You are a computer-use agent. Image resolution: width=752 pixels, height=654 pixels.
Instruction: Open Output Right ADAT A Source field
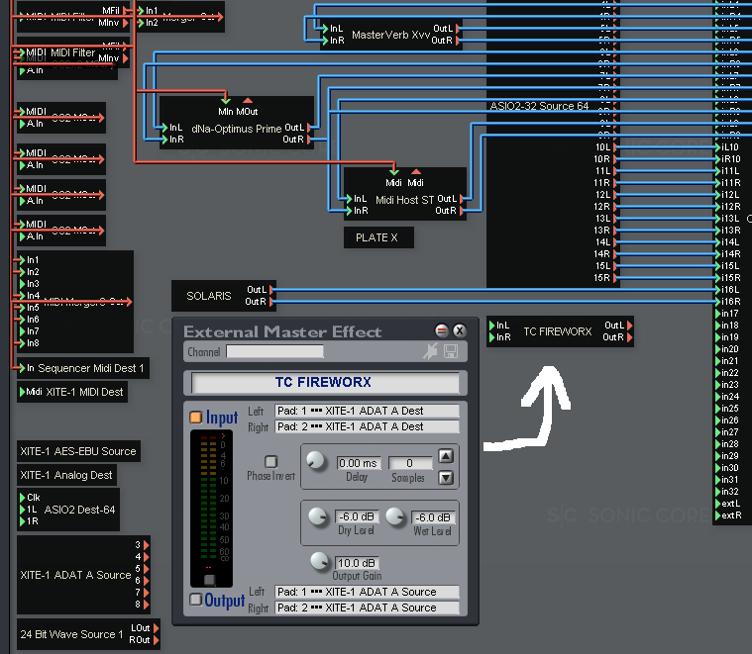click(x=367, y=607)
